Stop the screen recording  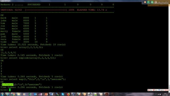(150, 90)
